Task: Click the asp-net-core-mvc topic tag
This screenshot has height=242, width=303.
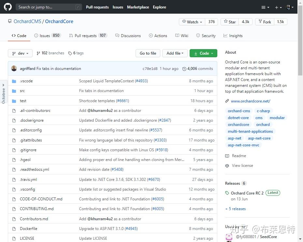Action: tap(243, 145)
